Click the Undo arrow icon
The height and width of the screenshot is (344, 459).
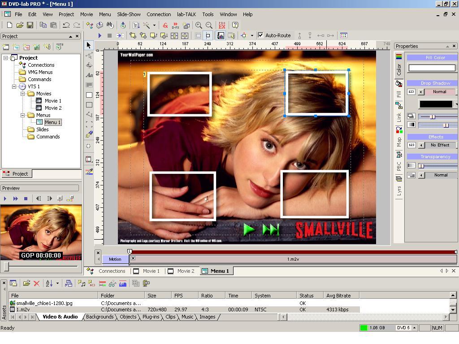[x=66, y=25]
